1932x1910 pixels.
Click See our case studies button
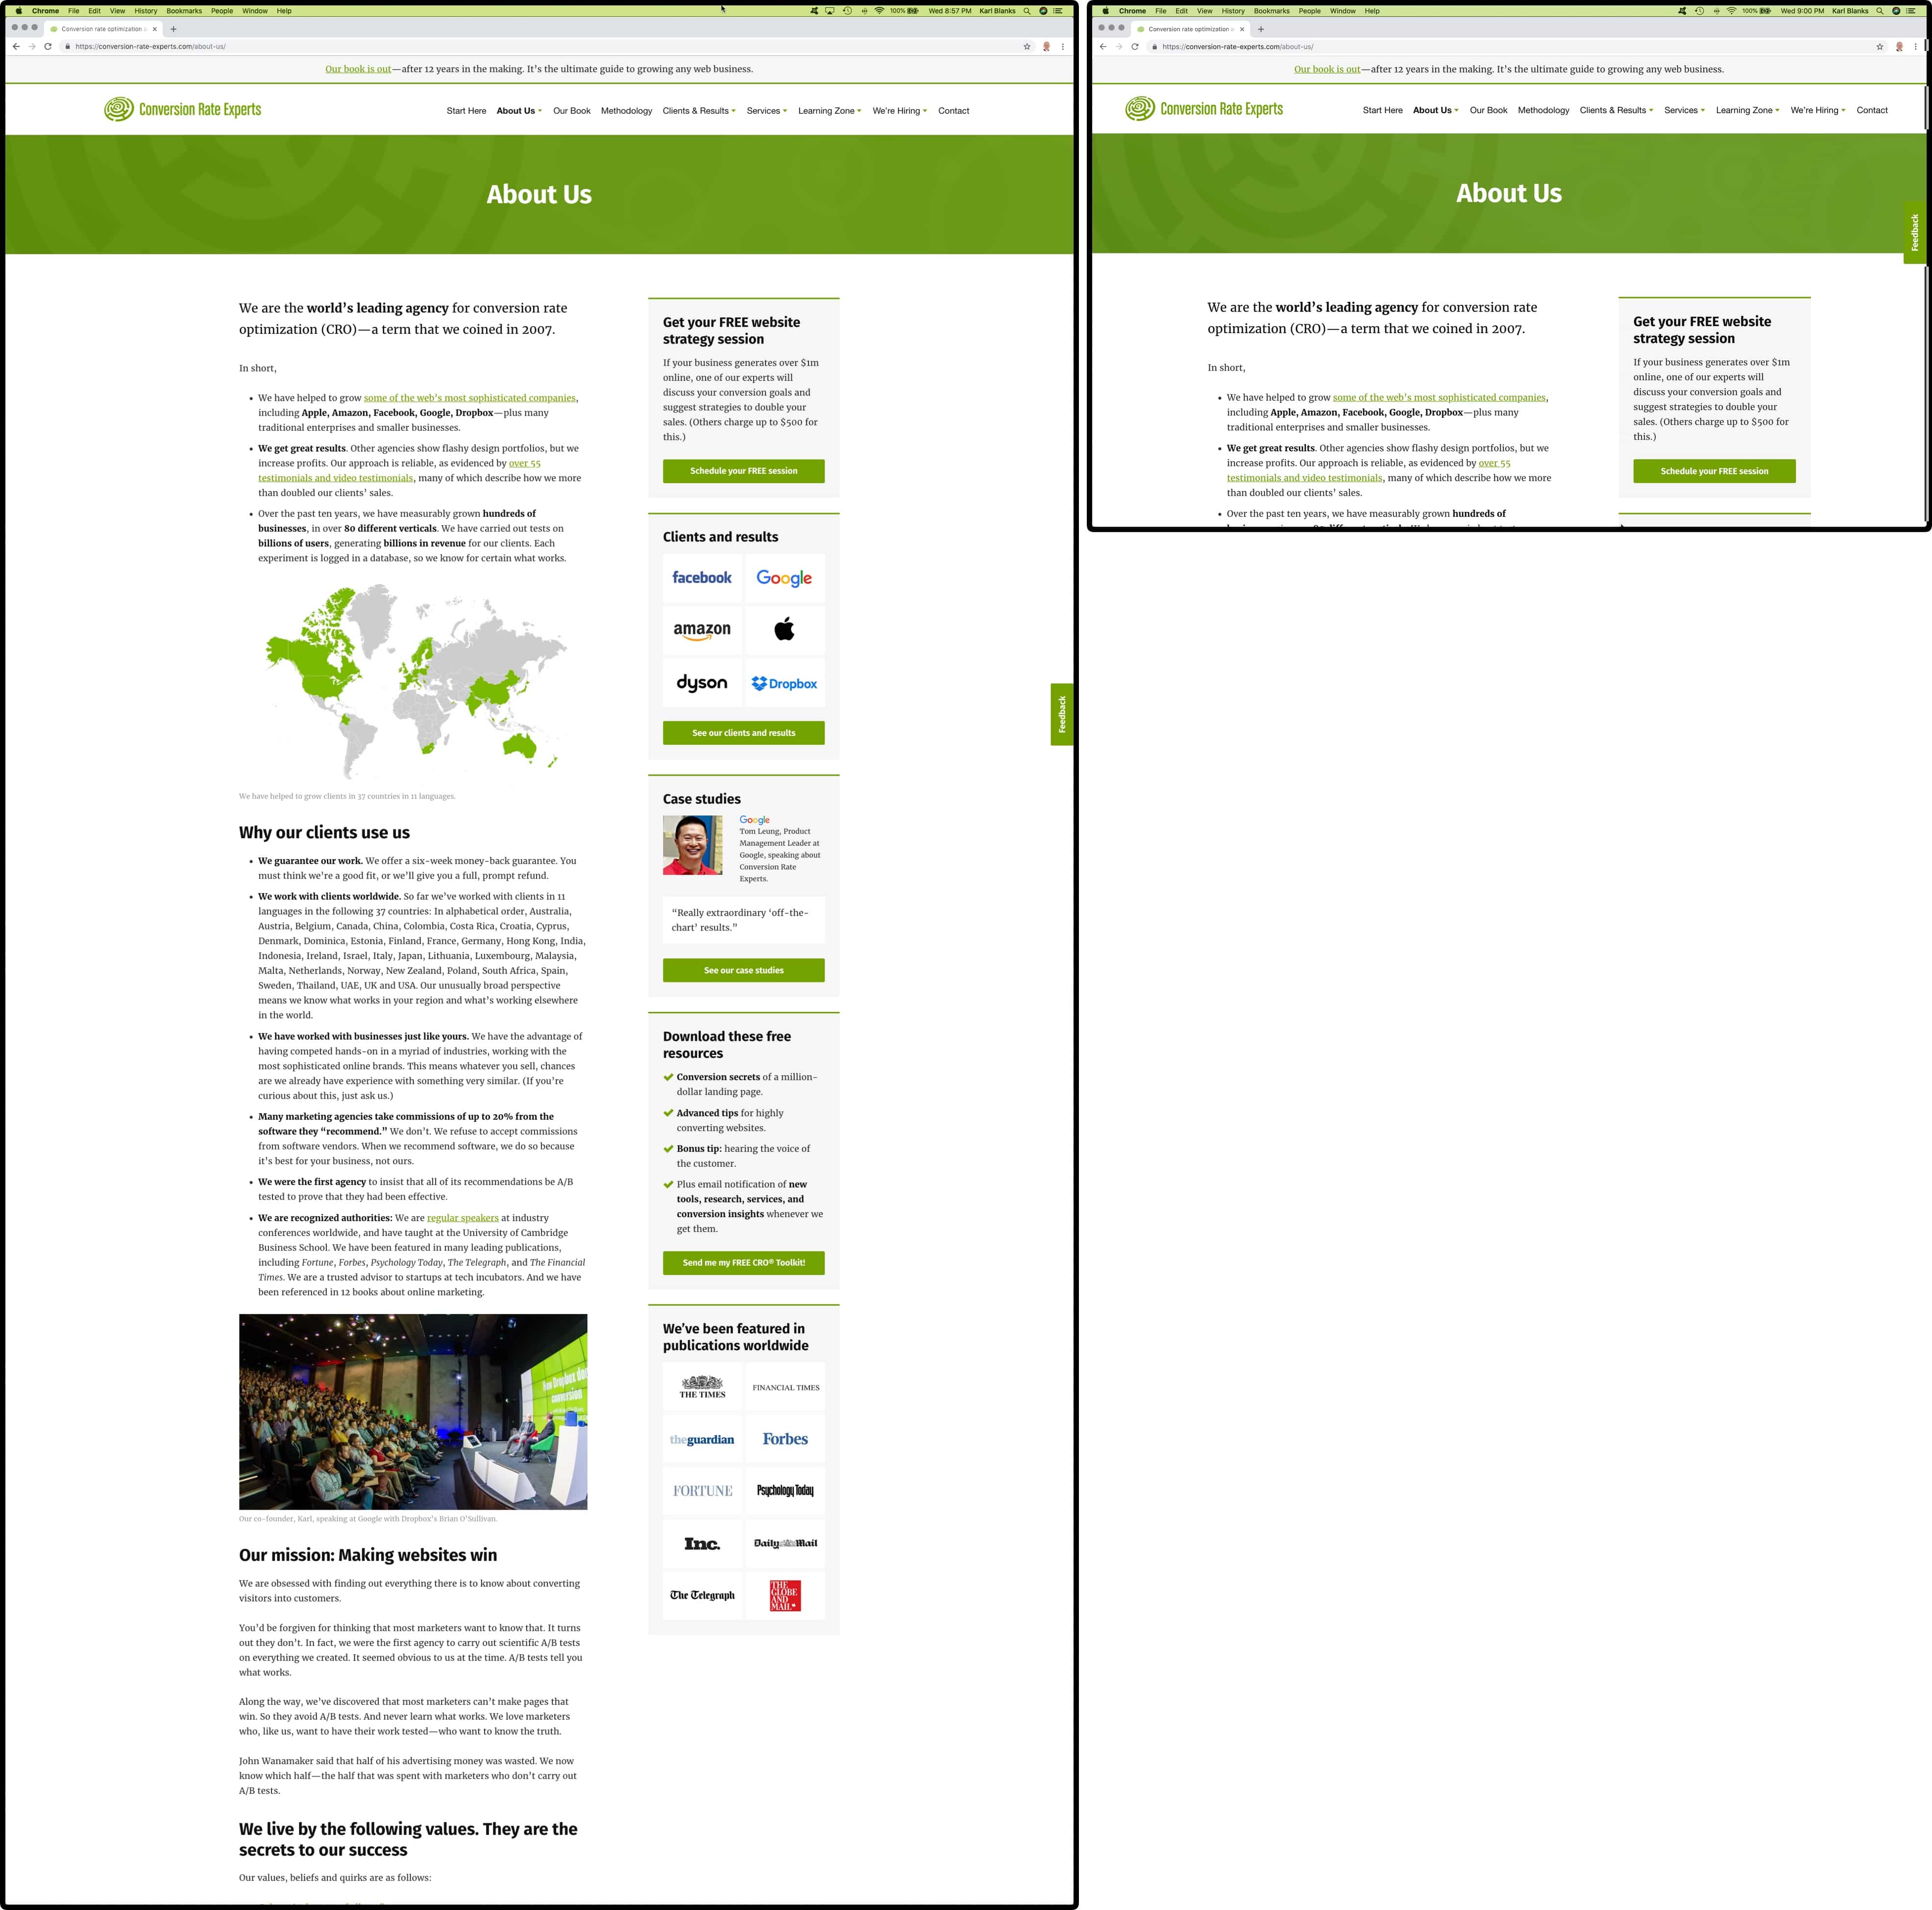pos(744,970)
